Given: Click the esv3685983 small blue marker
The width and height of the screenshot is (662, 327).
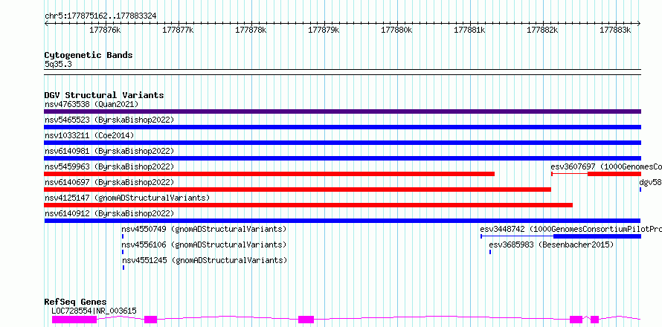Looking at the screenshot, I should point(490,252).
